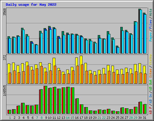
Task: Select the cyan pages bar for day 25
Action: coord(118,50)
